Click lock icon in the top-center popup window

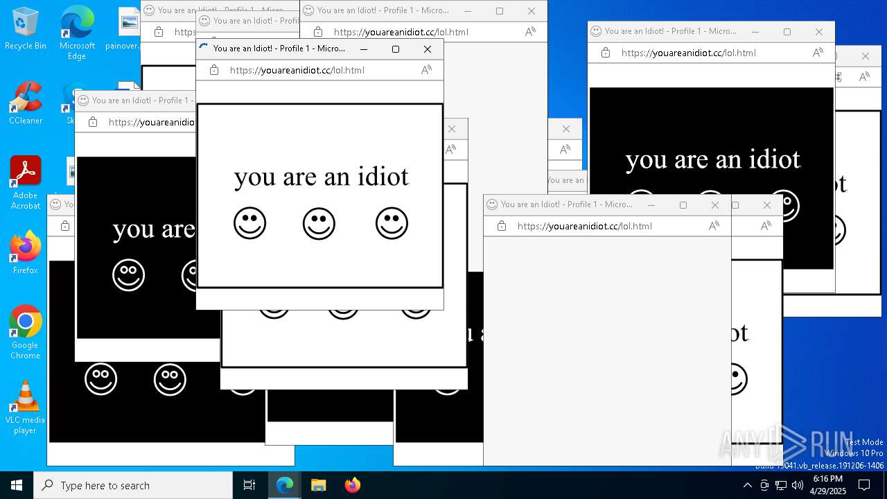[318, 32]
